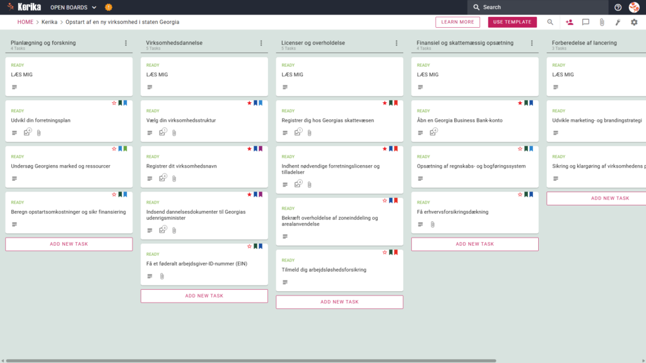Toggle star on Vælg din virksomhedsstruktur card
This screenshot has width=646, height=363.
coord(249,103)
